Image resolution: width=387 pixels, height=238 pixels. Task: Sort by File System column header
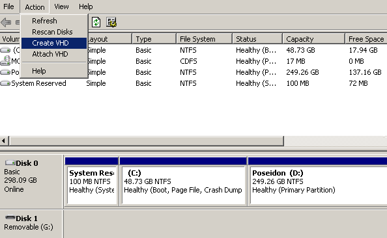coord(205,39)
